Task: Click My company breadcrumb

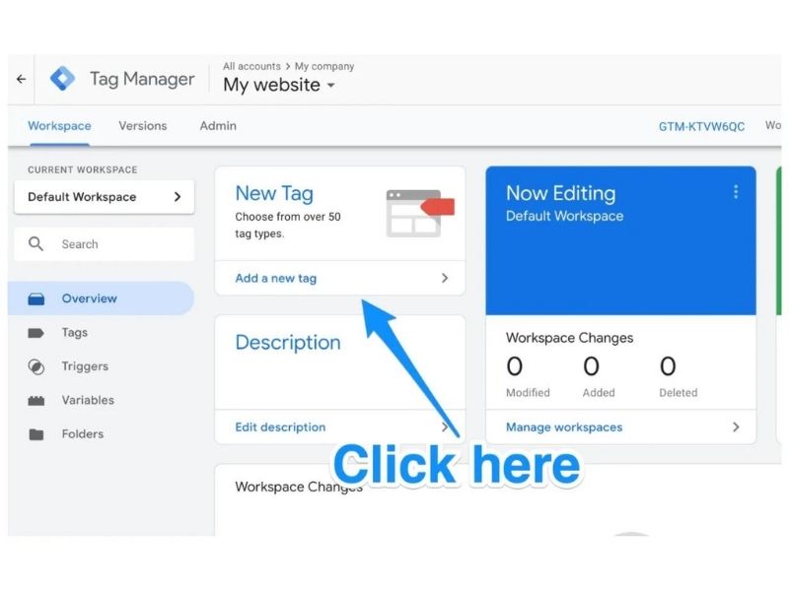Action: click(324, 66)
